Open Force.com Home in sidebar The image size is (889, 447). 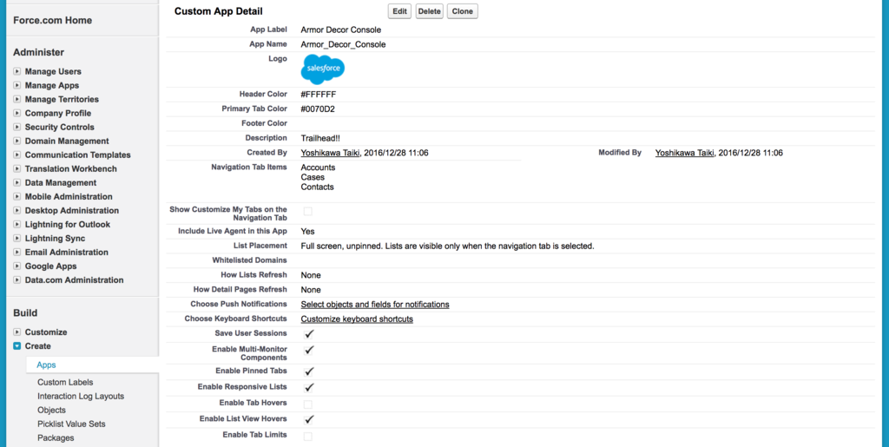[53, 20]
